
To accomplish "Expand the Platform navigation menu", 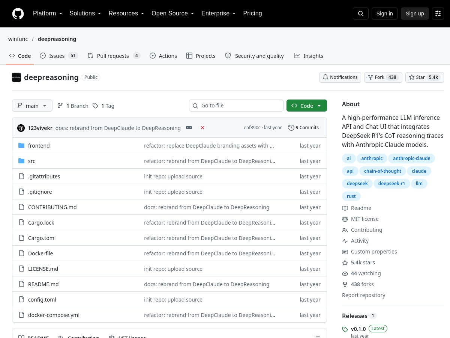I will [x=48, y=14].
